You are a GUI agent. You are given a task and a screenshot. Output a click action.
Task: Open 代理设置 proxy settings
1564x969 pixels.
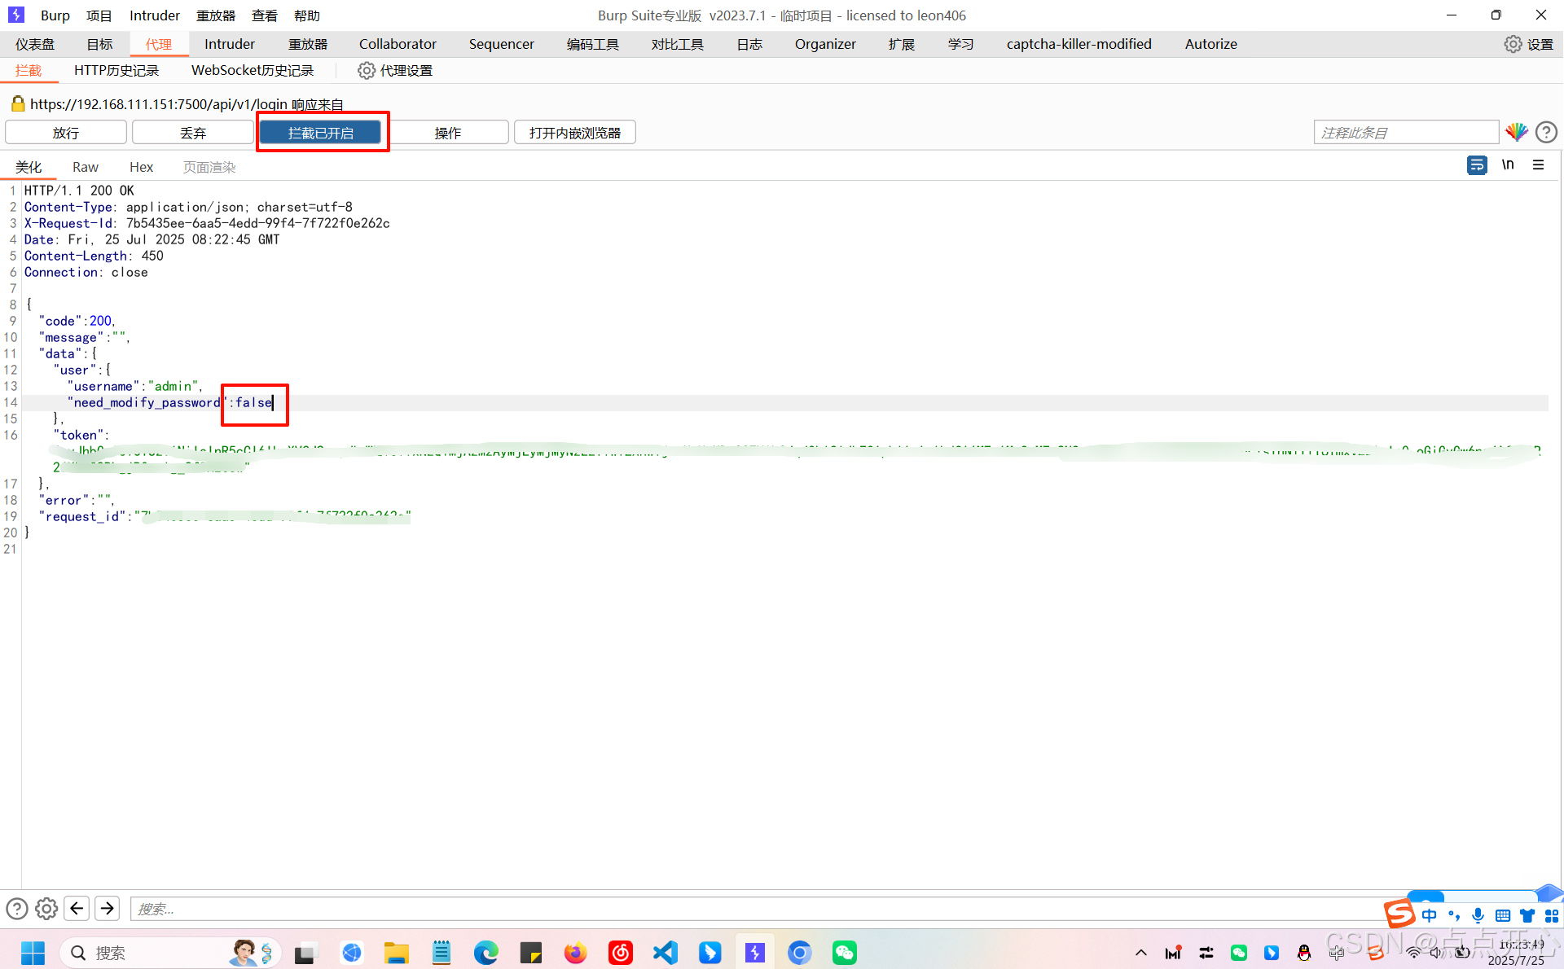click(x=395, y=71)
